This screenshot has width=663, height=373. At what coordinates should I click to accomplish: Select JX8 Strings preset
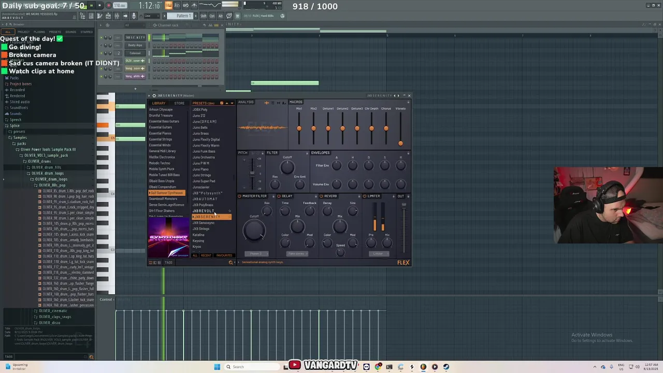201,228
